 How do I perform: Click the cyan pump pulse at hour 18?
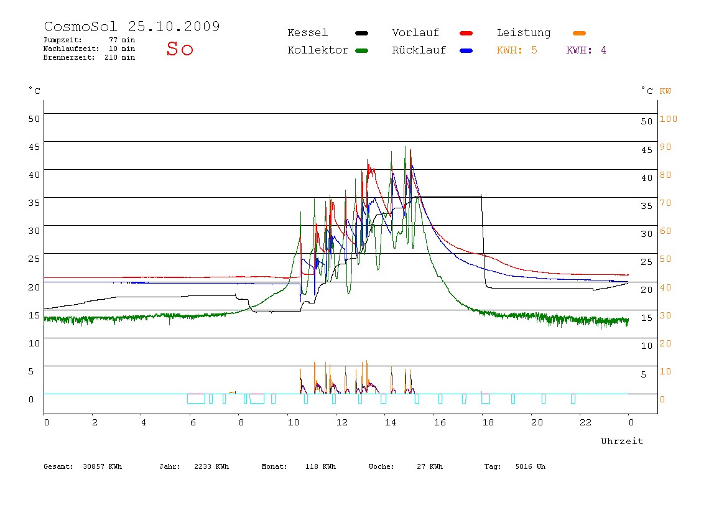486,399
